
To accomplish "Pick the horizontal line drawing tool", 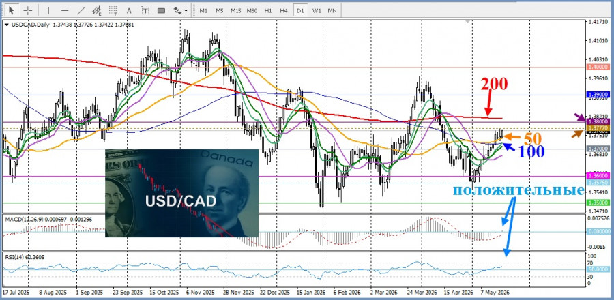I will 65,10.
